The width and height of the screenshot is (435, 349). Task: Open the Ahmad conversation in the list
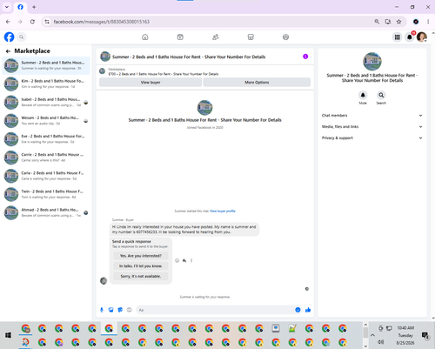(x=46, y=212)
